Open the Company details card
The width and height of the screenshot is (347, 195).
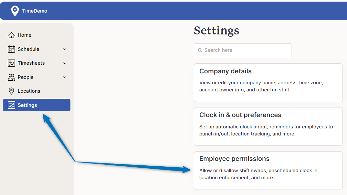(x=268, y=83)
